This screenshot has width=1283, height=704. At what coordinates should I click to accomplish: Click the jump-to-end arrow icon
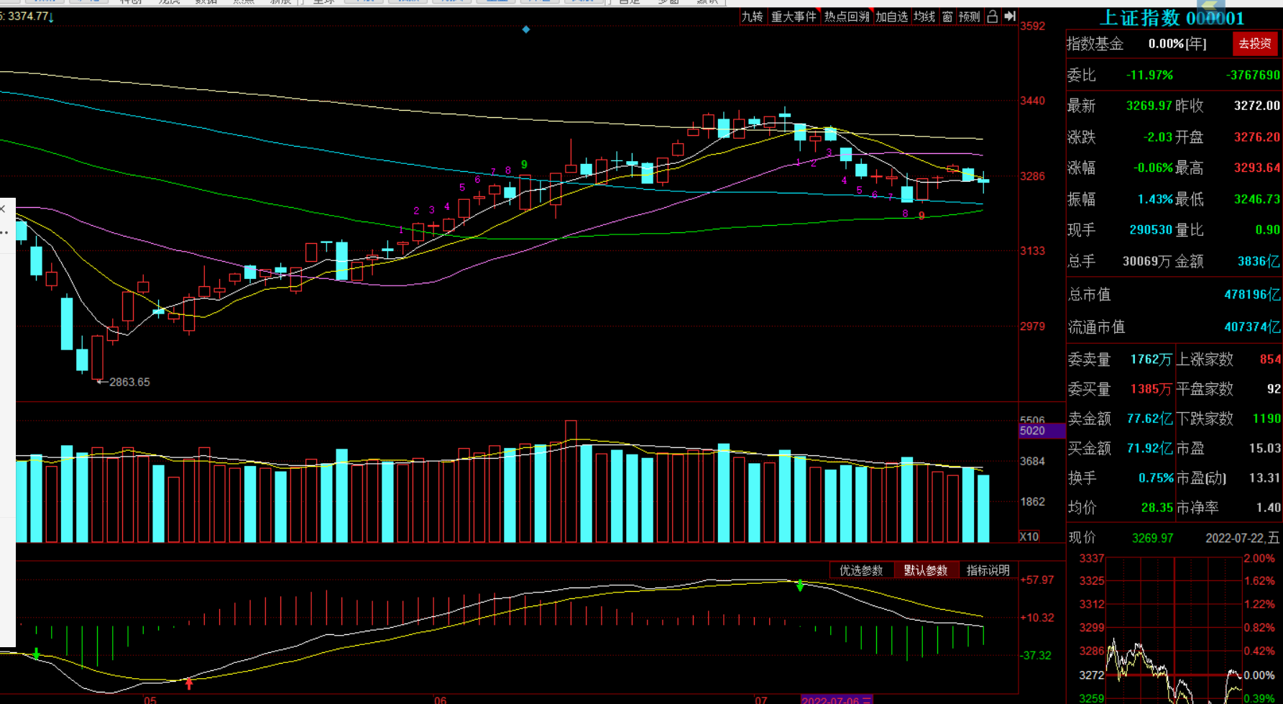pos(1011,17)
